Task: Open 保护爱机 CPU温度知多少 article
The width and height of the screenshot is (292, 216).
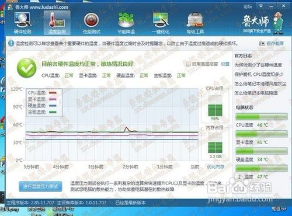Action: pos(259,74)
